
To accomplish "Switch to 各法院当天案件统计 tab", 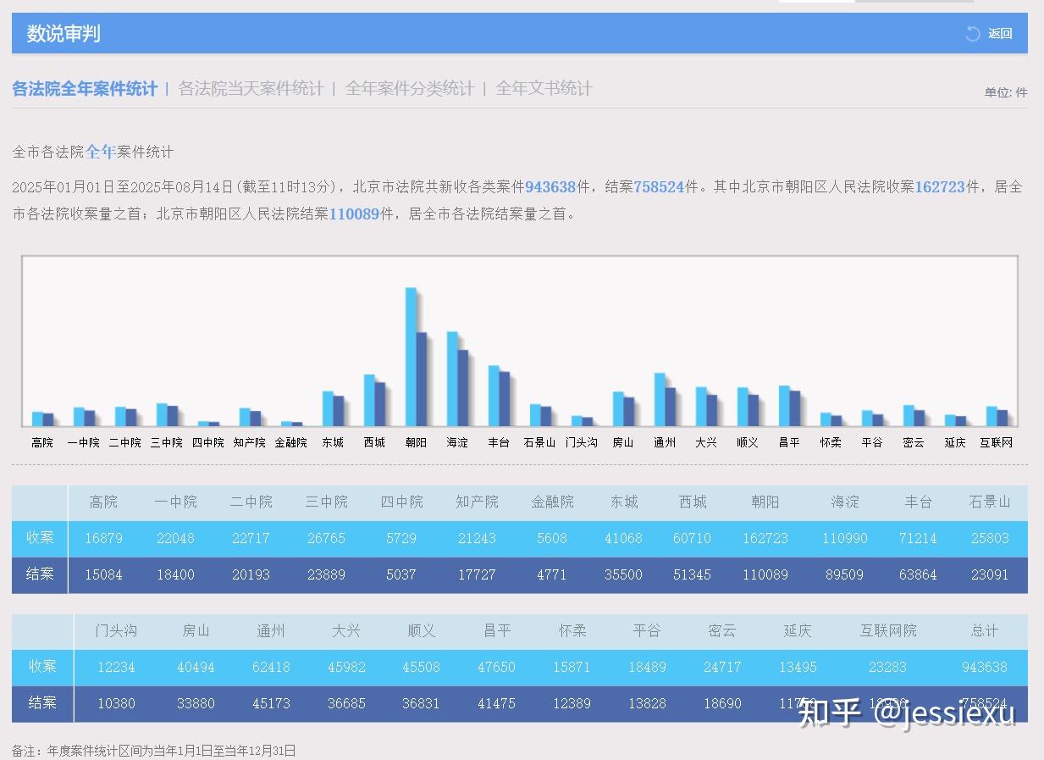I will click(251, 88).
